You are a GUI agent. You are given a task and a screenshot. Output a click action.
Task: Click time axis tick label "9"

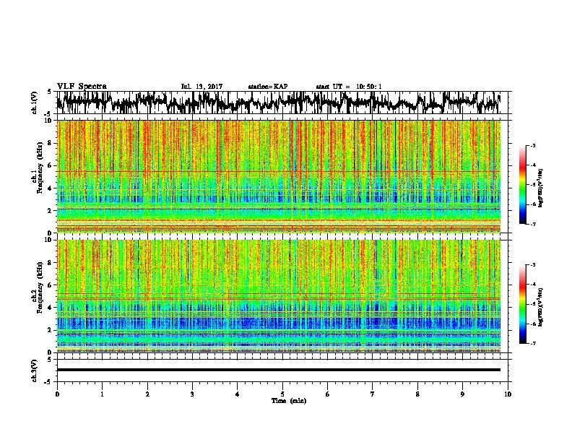(x=462, y=394)
